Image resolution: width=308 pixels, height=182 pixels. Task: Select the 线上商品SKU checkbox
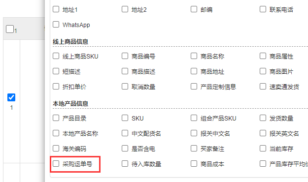pyautogui.click(x=56, y=56)
